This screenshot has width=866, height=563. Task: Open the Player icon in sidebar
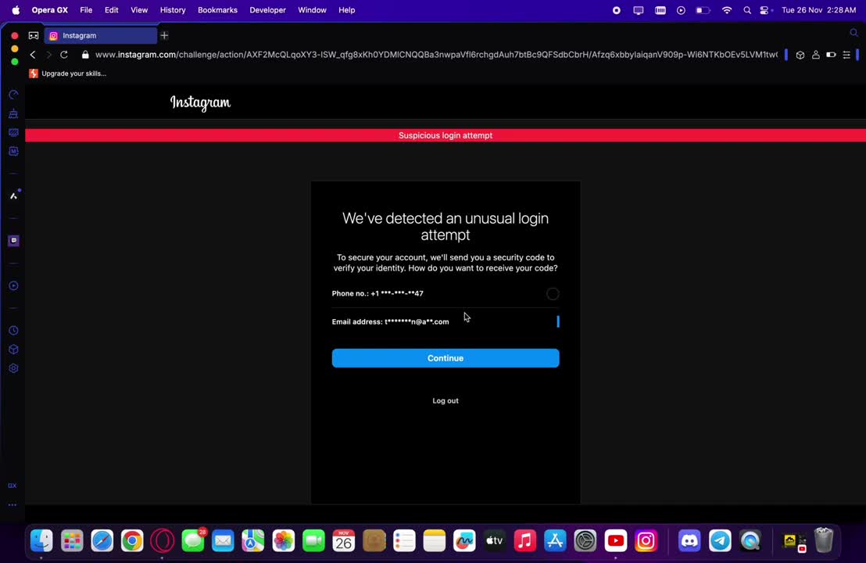pos(14,285)
